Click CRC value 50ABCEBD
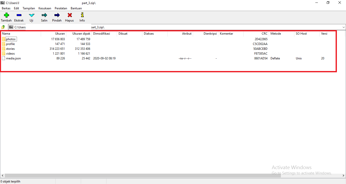Viewport: 346px width, 184px height. coord(260,49)
